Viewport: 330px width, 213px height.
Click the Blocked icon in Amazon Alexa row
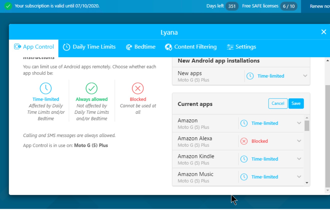(x=244, y=141)
